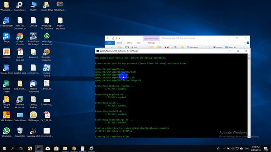The height and width of the screenshot is (152, 271).
Task: Open the WhatsApp desktop app shortcut
Action: click(6, 132)
